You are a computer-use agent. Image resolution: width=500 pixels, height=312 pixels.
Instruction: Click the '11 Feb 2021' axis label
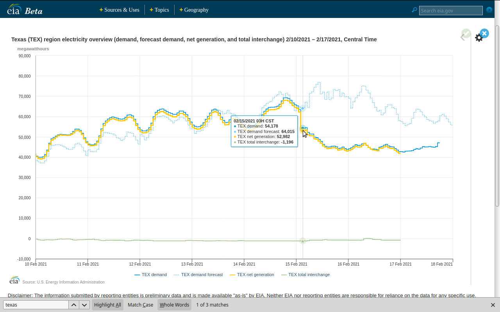[x=88, y=264]
